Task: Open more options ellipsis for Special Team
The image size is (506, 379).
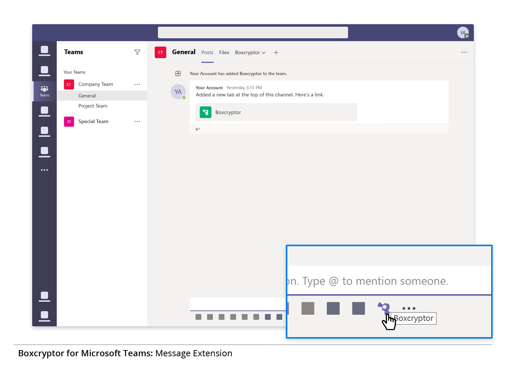Action: tap(137, 122)
